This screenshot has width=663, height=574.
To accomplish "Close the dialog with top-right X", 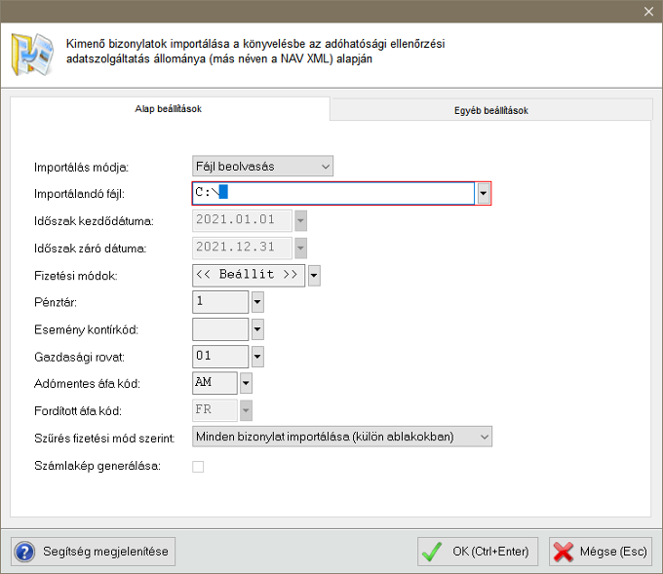I will coord(648,11).
